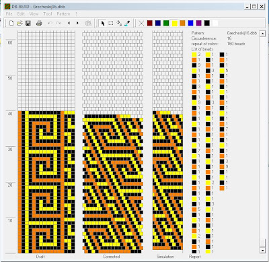Shift the pattern left with the arrow
The image size is (269, 262).
click(69, 23)
